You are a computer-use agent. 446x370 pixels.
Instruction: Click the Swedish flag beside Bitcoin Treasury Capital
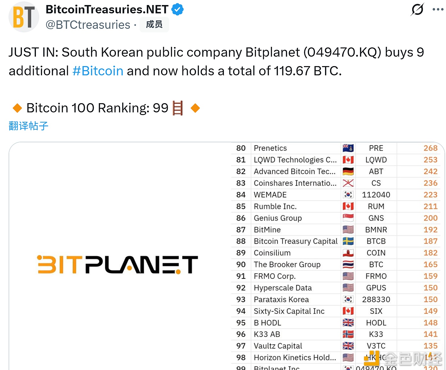[x=348, y=241]
